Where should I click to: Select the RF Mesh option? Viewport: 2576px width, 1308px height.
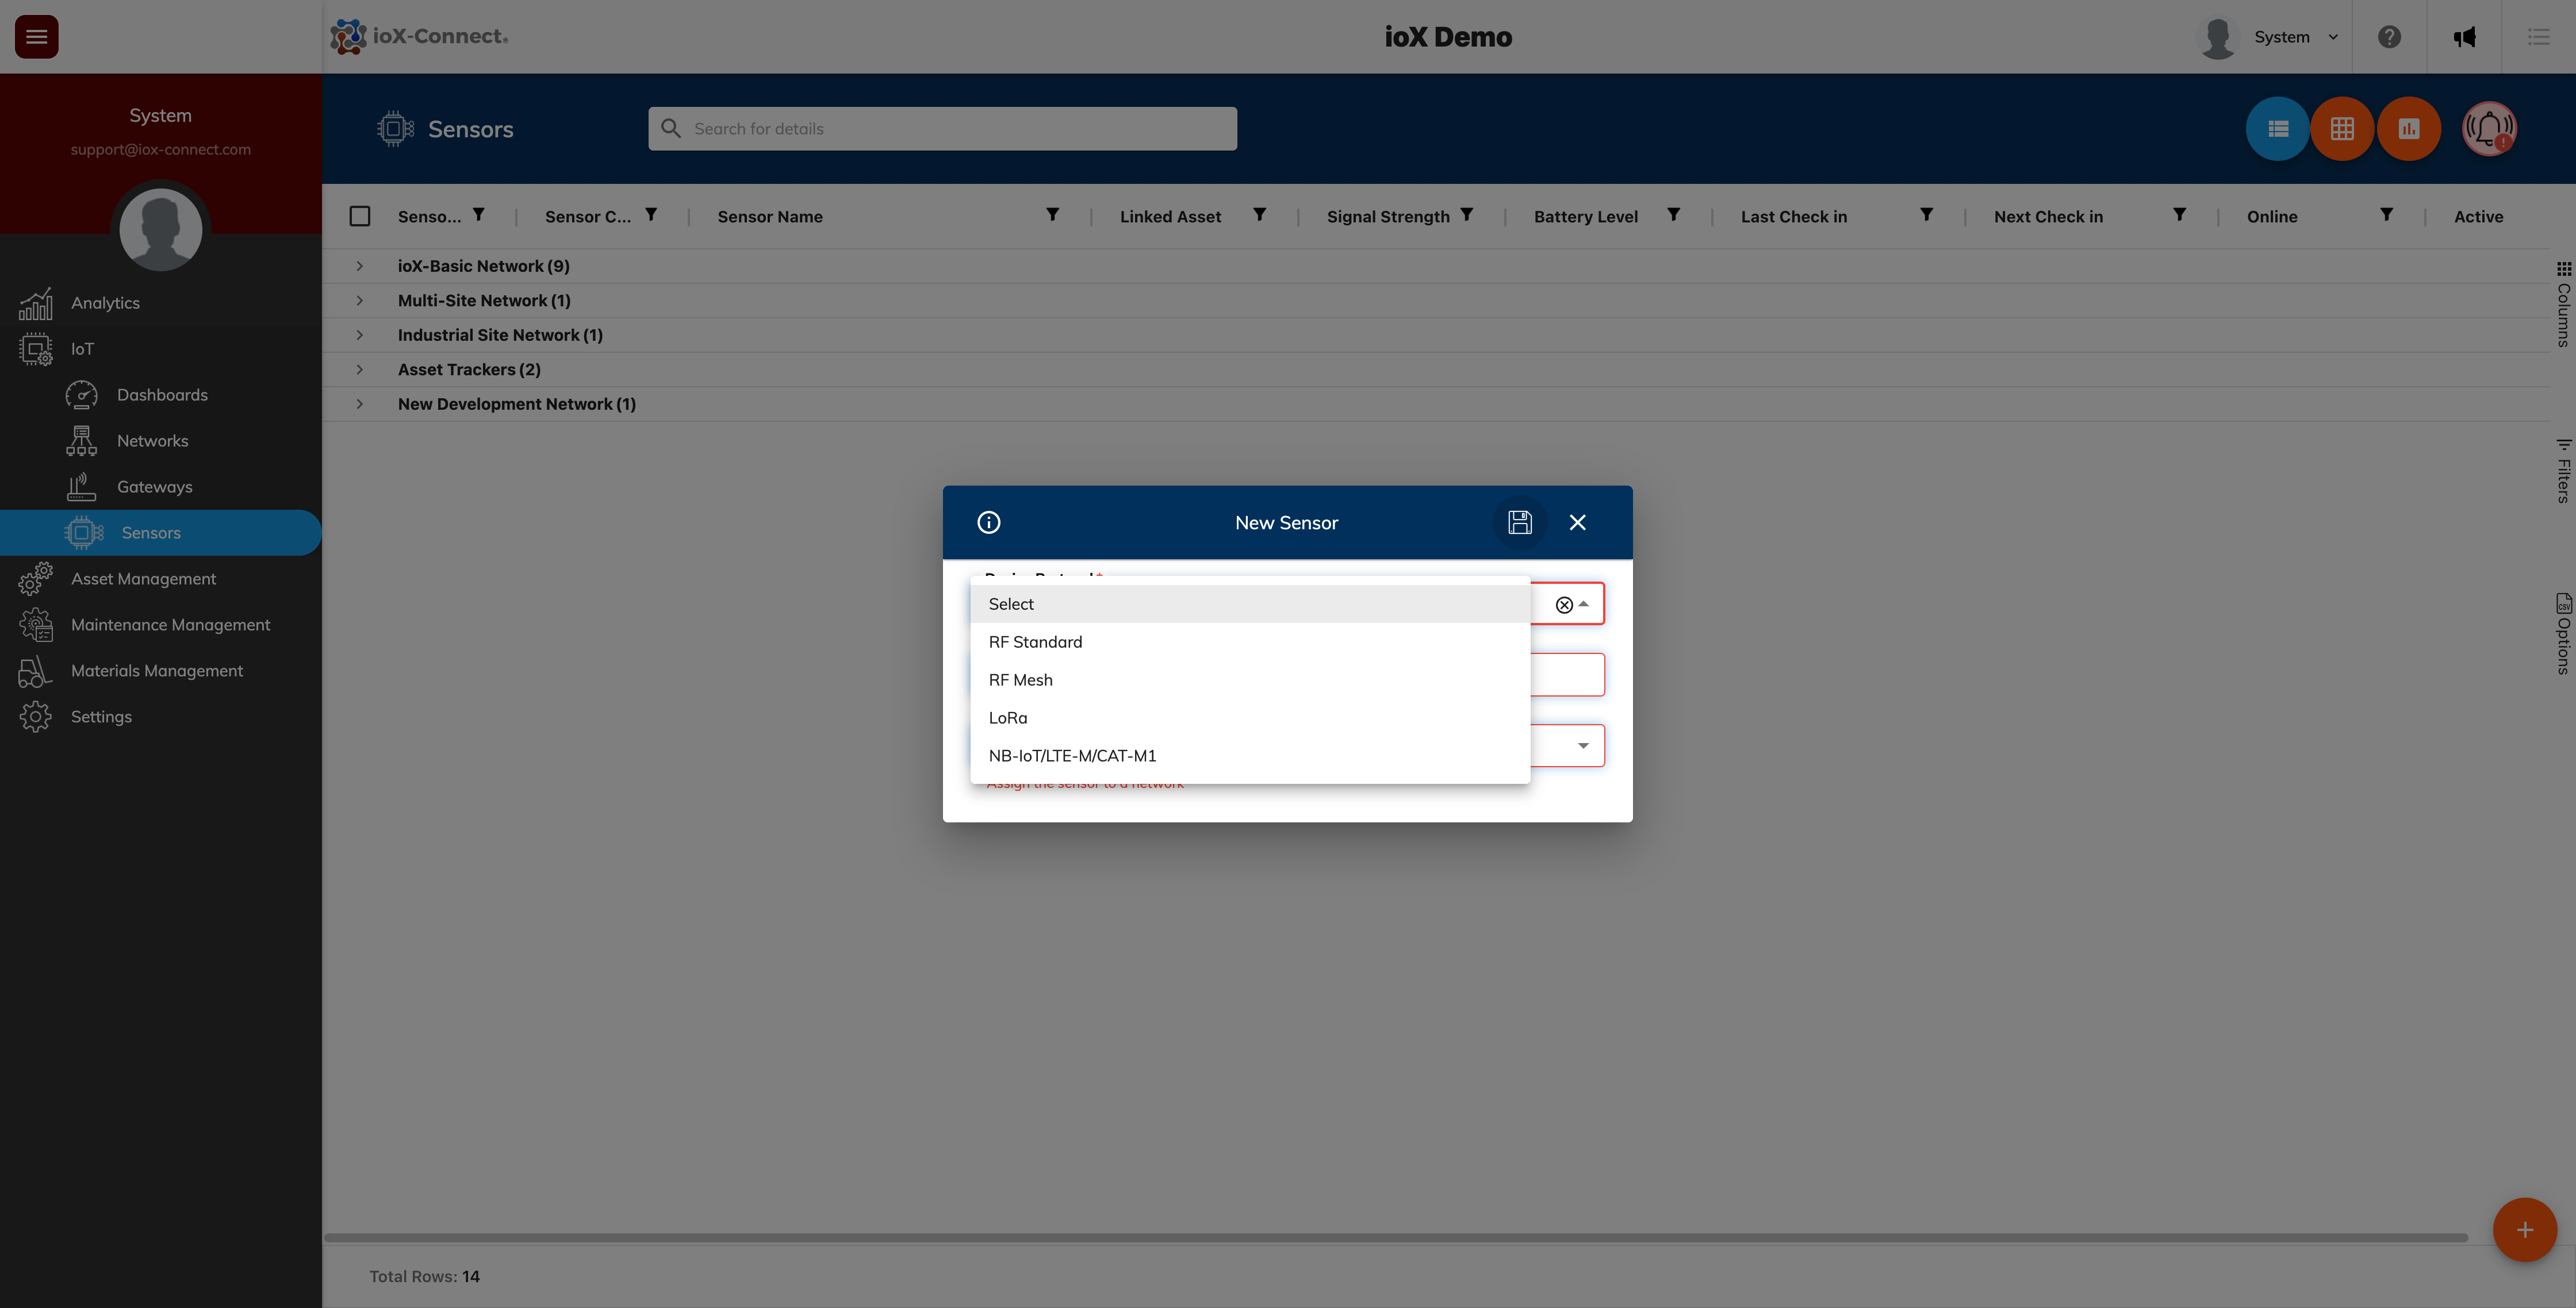(x=1020, y=679)
